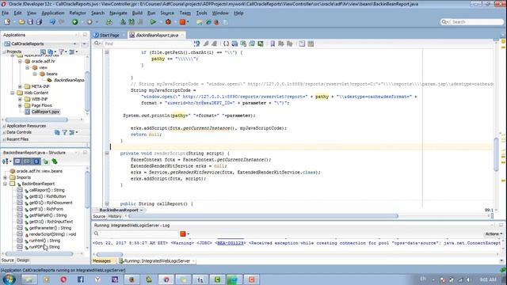Click the red Terminate square in main toolbar
The image size is (507, 285).
[182, 22]
